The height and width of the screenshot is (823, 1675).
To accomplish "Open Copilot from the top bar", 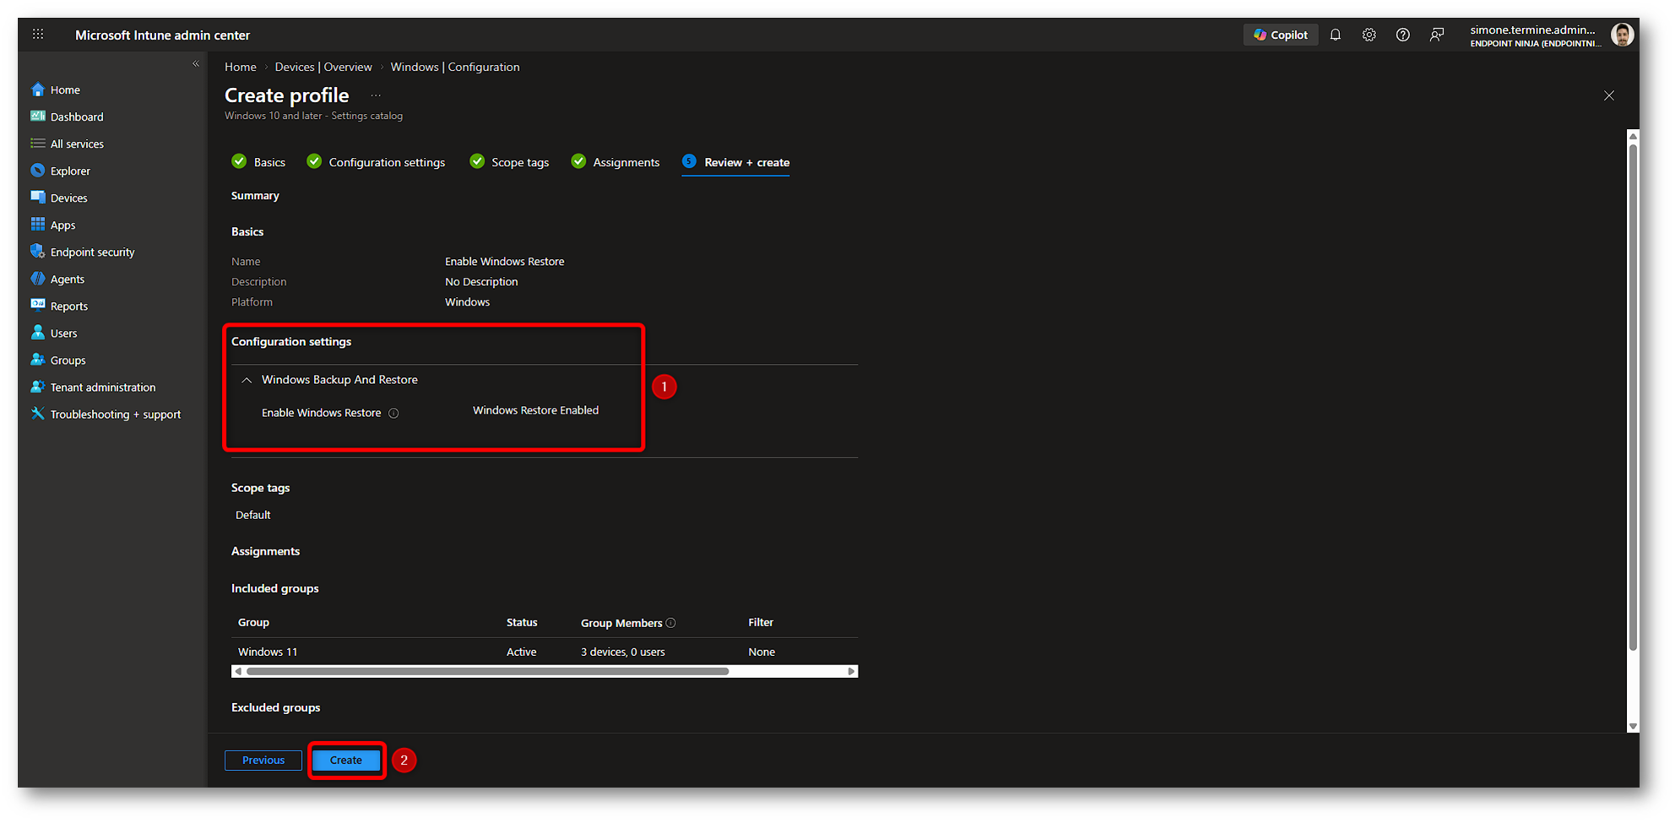I will pos(1281,35).
